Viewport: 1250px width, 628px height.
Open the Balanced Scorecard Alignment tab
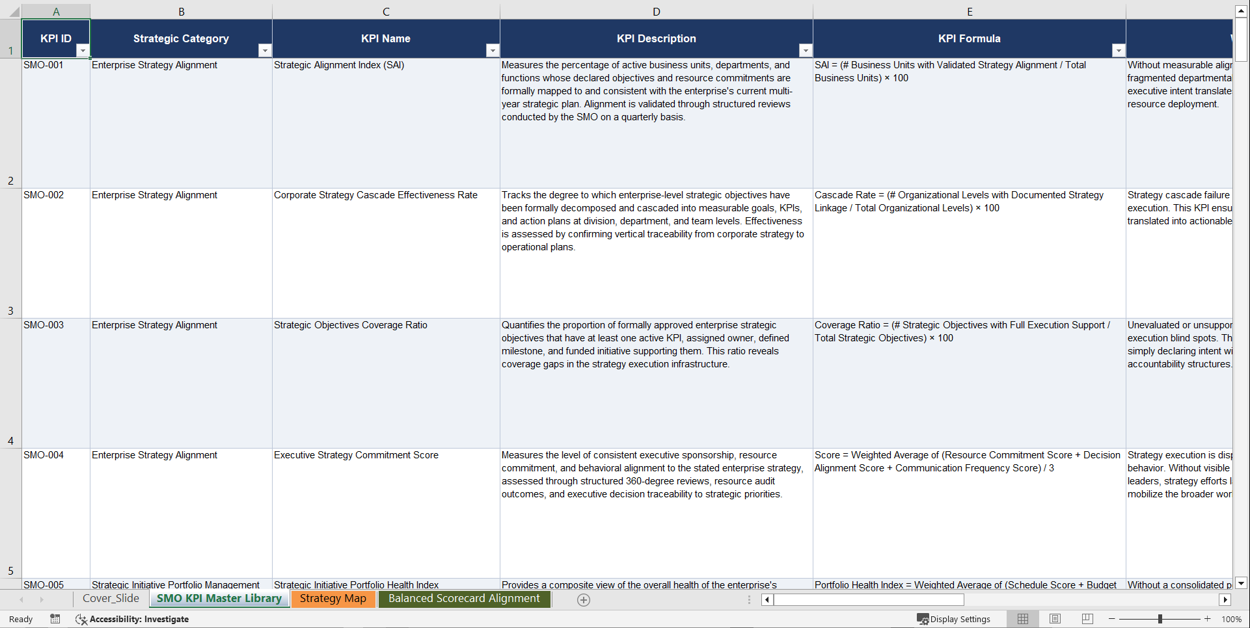coord(465,599)
